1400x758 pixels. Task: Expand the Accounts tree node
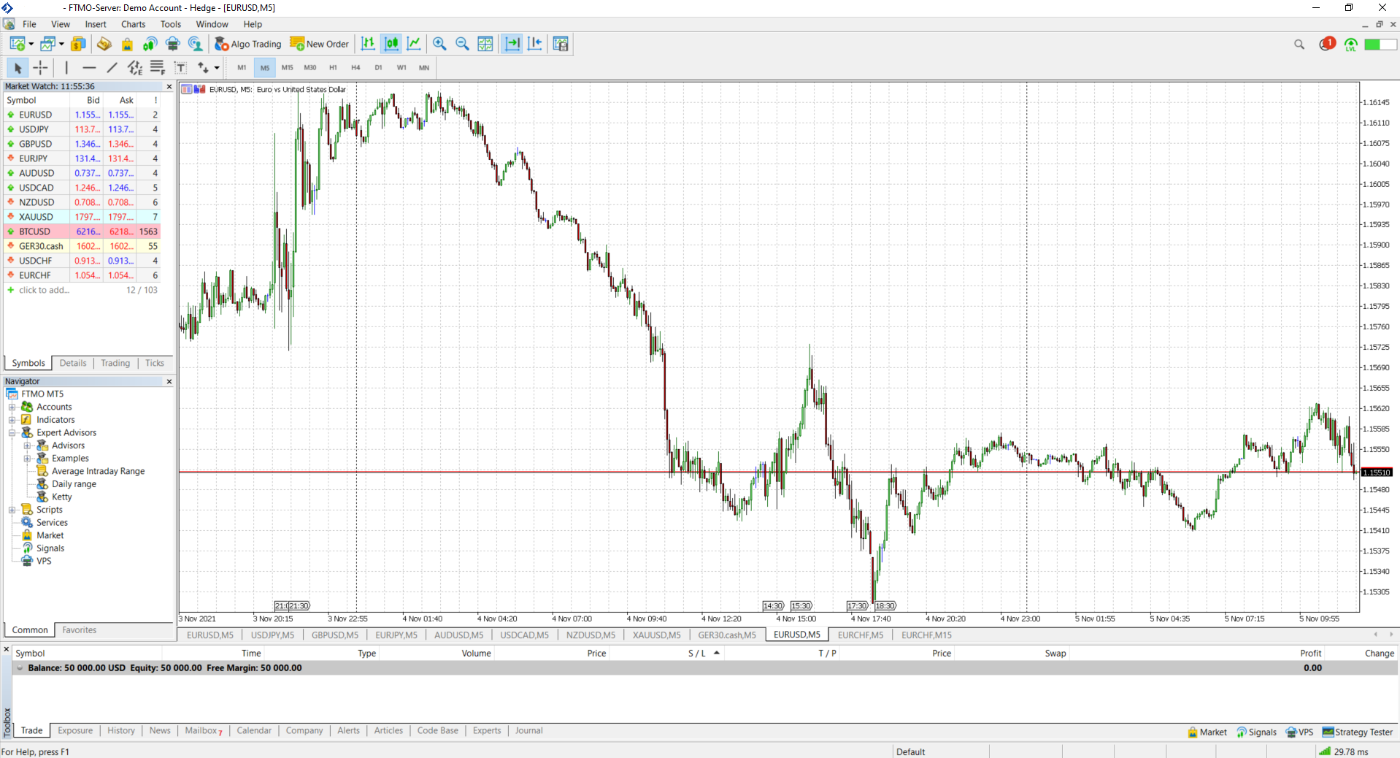point(12,407)
